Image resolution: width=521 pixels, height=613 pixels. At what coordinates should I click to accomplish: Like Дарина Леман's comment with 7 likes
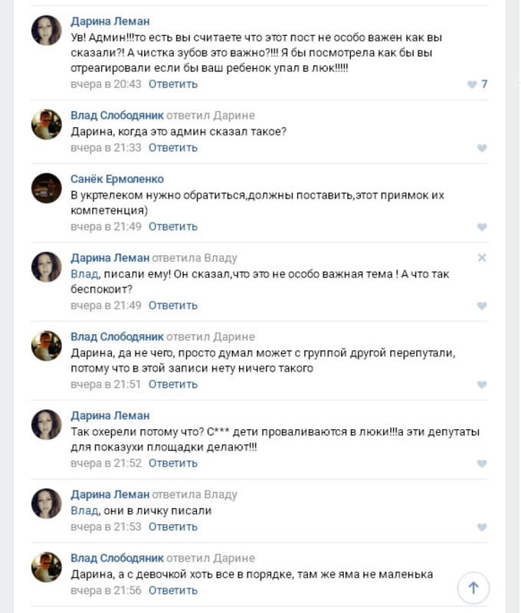click(x=472, y=84)
